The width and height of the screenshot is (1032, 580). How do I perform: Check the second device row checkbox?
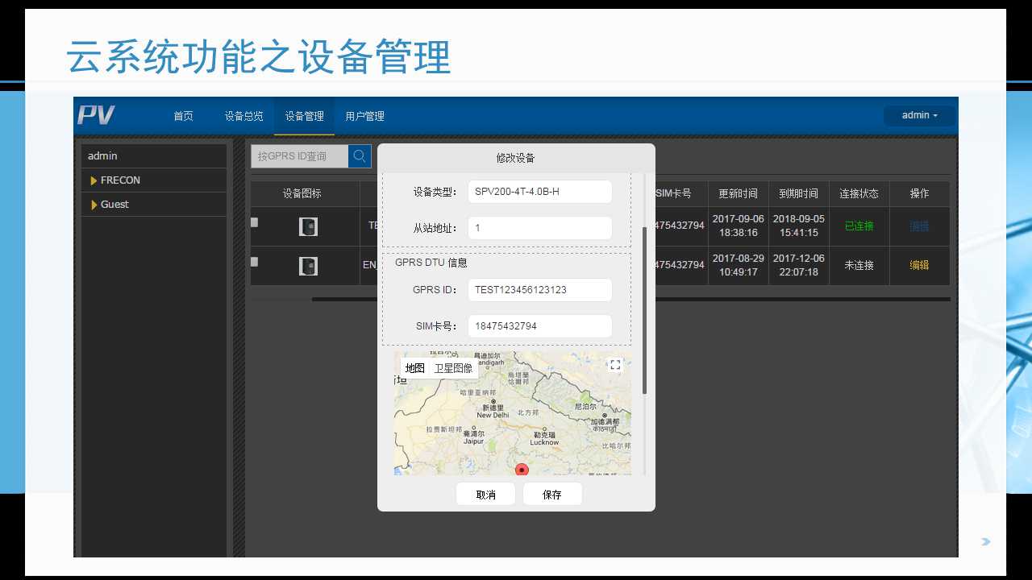[255, 262]
